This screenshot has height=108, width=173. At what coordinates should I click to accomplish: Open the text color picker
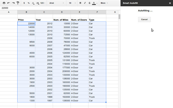coord(95,3)
